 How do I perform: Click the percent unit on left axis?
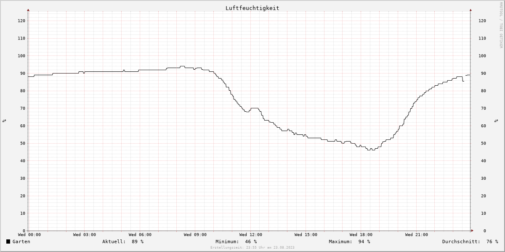(4, 121)
